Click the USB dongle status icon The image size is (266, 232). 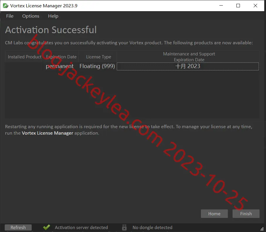(x=124, y=227)
